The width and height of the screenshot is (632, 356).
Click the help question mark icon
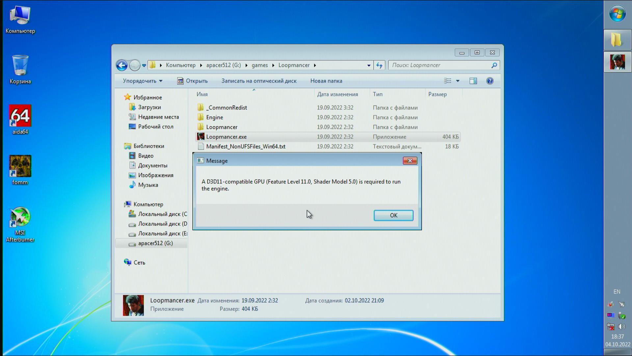click(x=490, y=81)
